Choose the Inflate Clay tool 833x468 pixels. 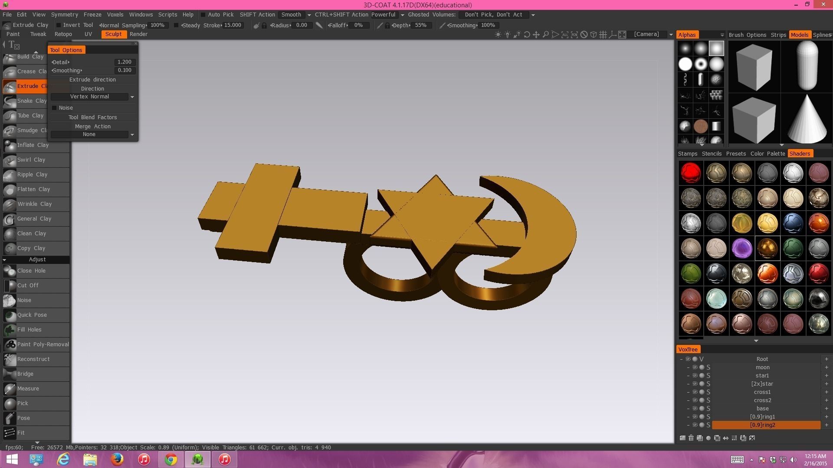tap(36, 145)
